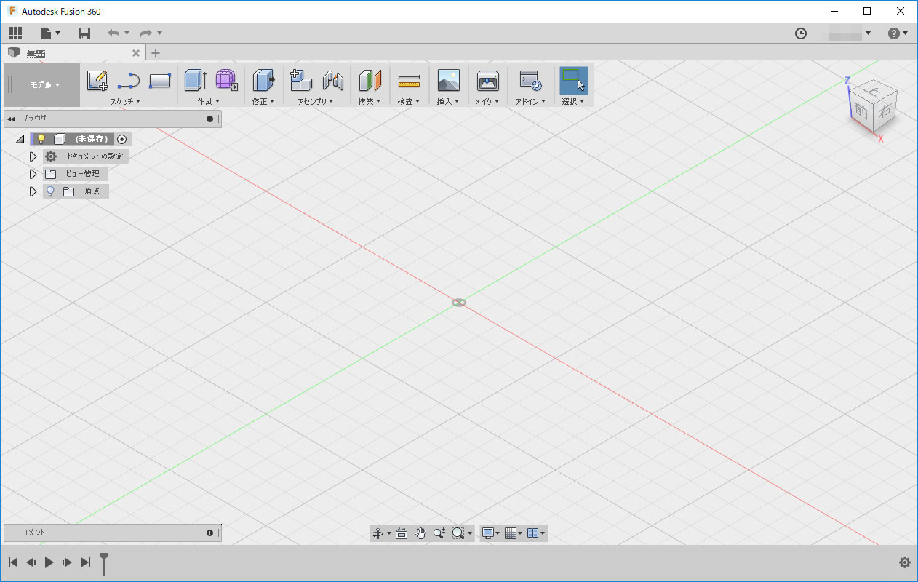Select the Extrude tool in 作成 group
This screenshot has width=918, height=582.
coord(195,80)
